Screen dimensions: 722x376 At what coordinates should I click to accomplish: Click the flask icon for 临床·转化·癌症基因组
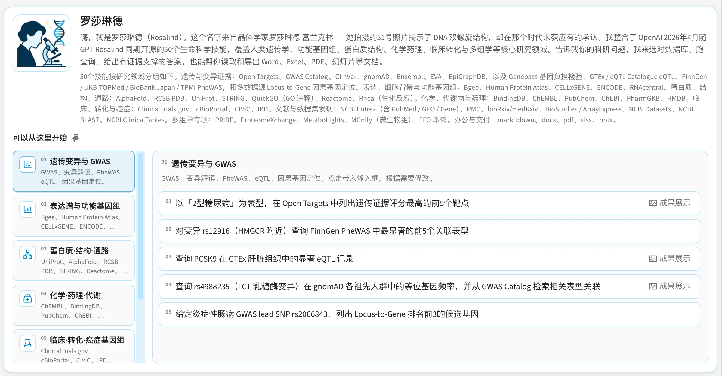point(28,343)
